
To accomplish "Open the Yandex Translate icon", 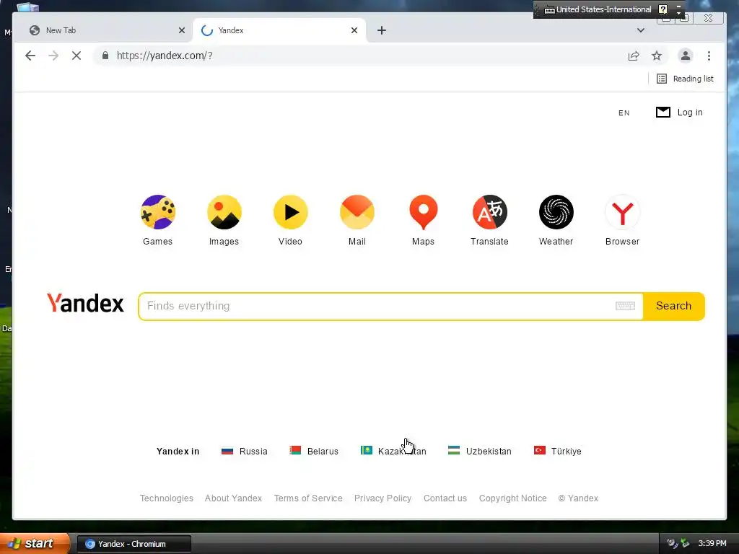I will [x=490, y=212].
